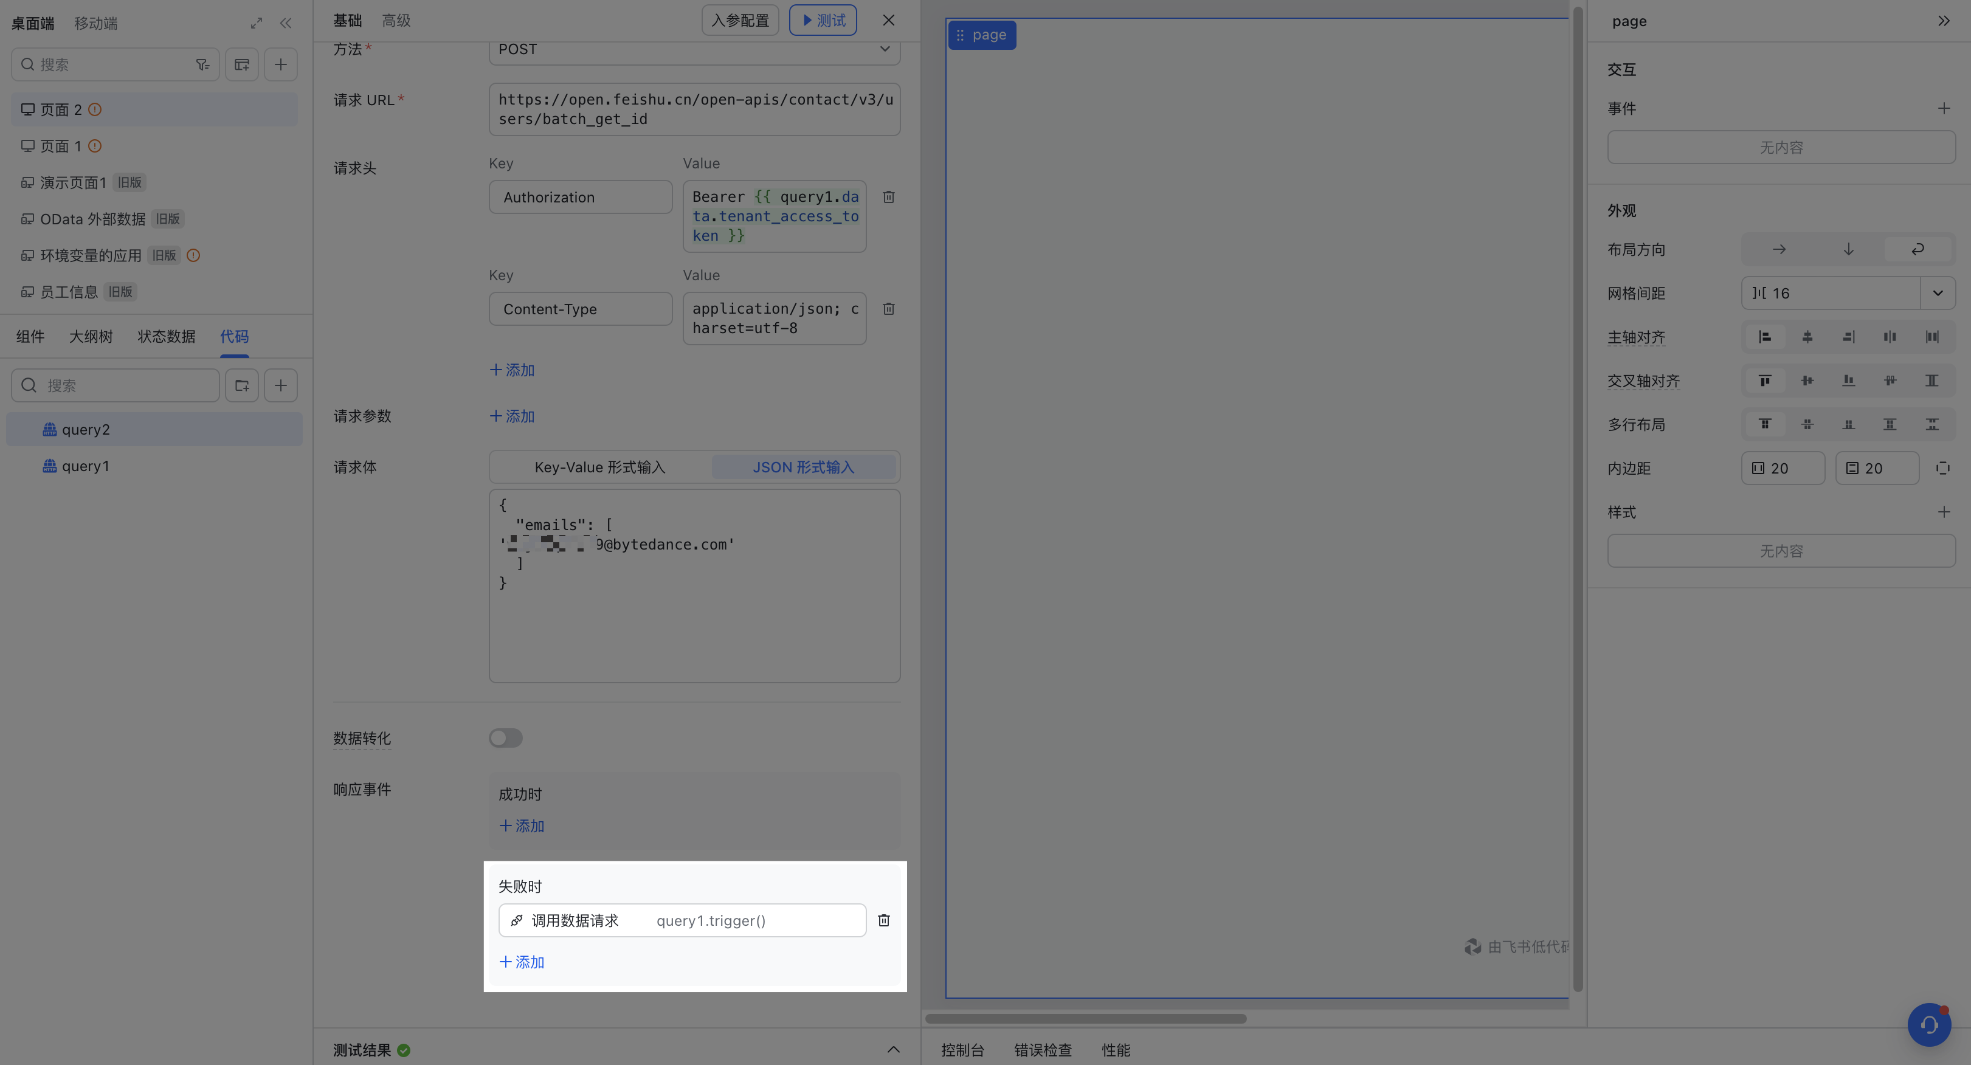
Task: Select multi-line layout bottom option
Action: point(1849,425)
